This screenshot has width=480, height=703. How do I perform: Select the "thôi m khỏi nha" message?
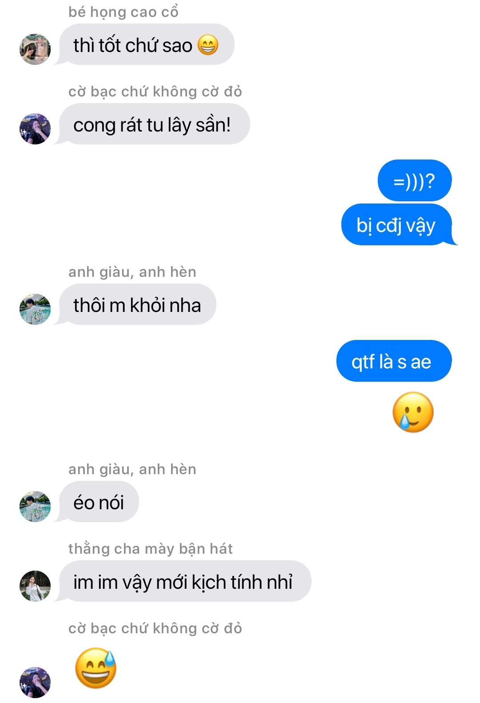tap(137, 304)
